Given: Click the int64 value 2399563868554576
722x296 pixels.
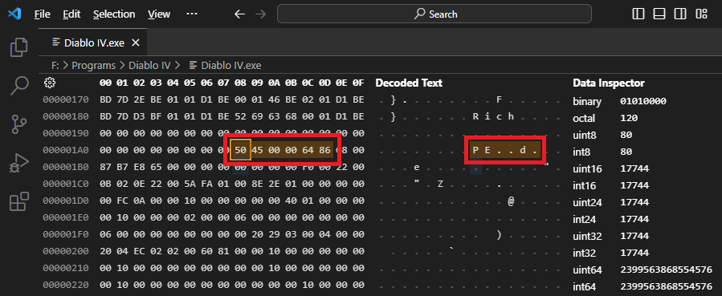Looking at the screenshot, I should click(666, 287).
